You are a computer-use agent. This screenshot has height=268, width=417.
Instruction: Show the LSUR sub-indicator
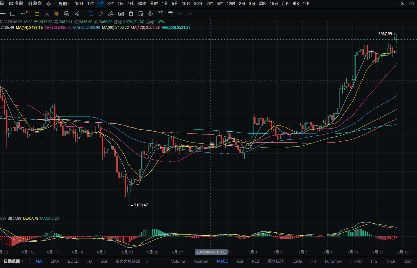297,261
